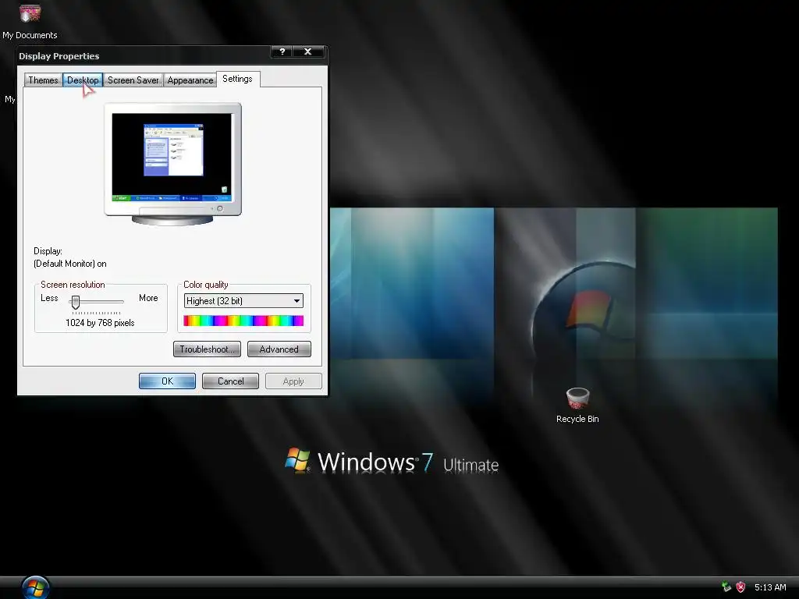Click the 5:13 AM taskbar clock
This screenshot has width=799, height=599.
[x=770, y=587]
